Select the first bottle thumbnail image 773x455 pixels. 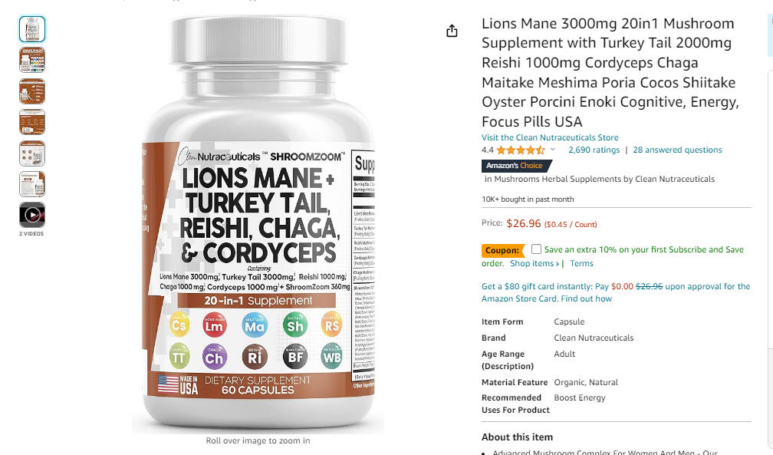tap(32, 29)
